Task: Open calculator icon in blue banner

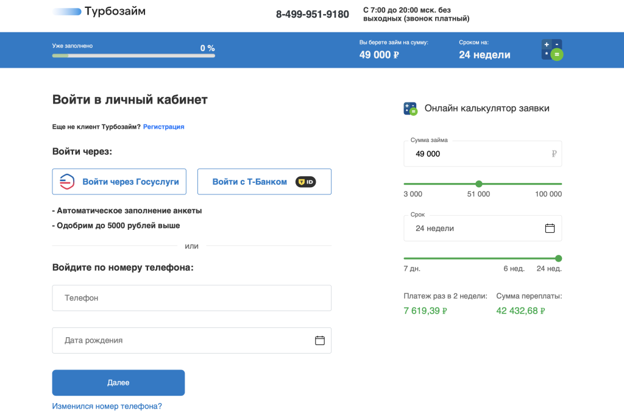Action: 552,49
